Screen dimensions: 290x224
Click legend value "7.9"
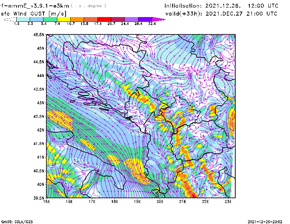tap(57, 24)
